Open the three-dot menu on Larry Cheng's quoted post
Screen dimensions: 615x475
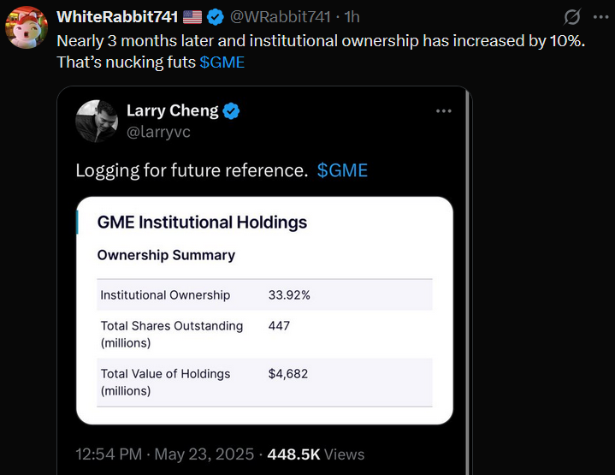click(443, 111)
